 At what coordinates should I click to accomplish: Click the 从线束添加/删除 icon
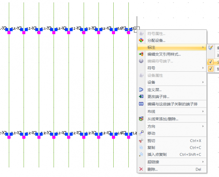tap(141, 119)
